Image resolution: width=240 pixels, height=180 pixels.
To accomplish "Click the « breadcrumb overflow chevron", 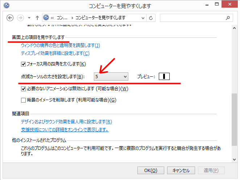I will [53, 17].
